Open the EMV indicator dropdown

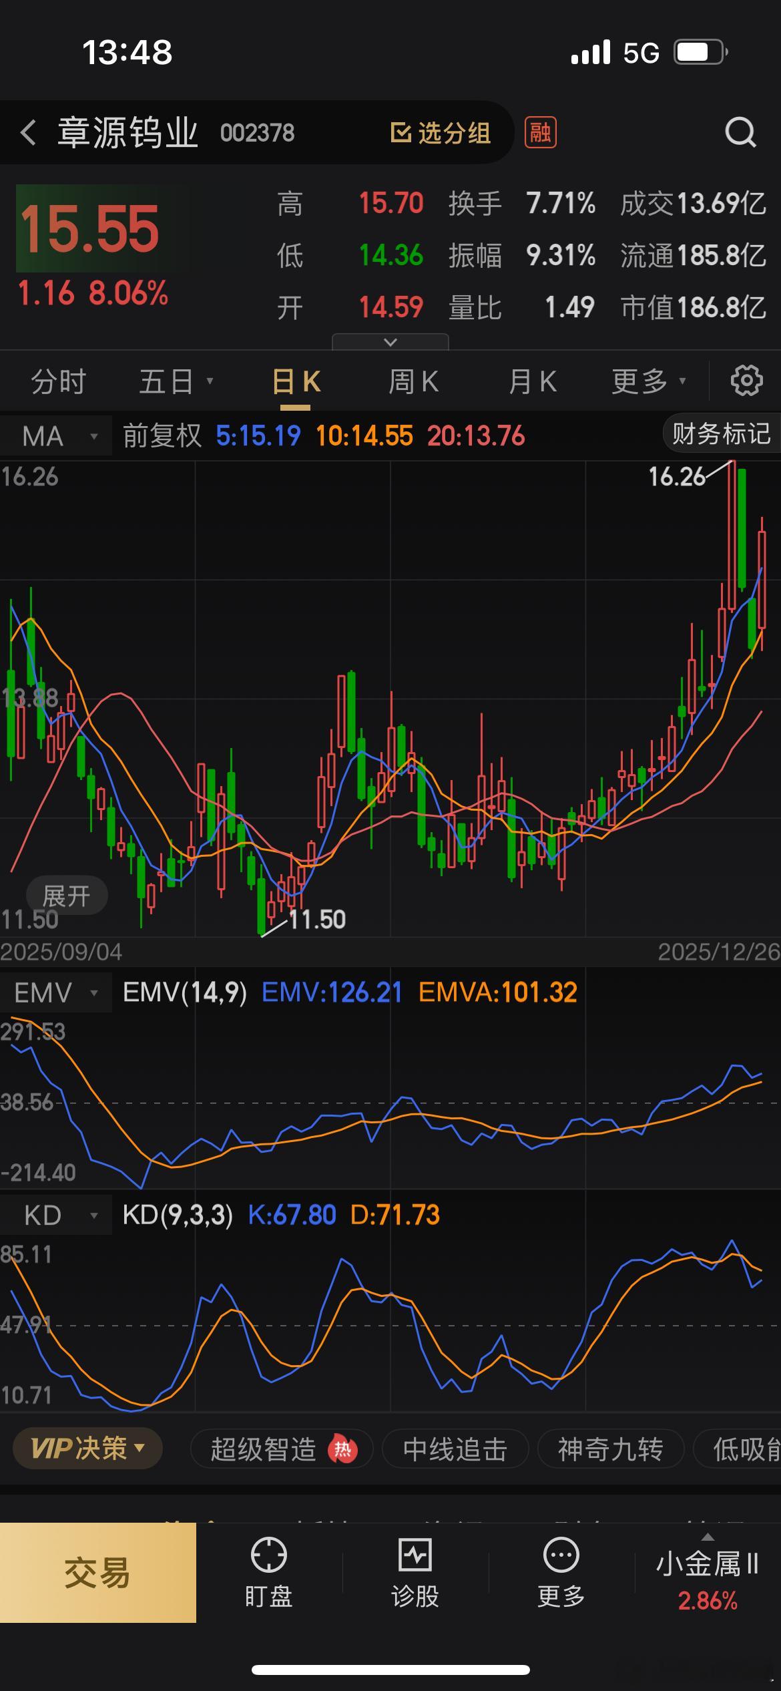[56, 993]
